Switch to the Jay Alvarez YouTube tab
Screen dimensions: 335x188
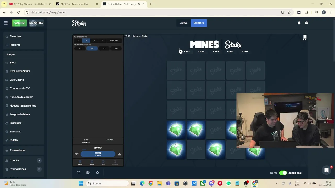click(30, 4)
